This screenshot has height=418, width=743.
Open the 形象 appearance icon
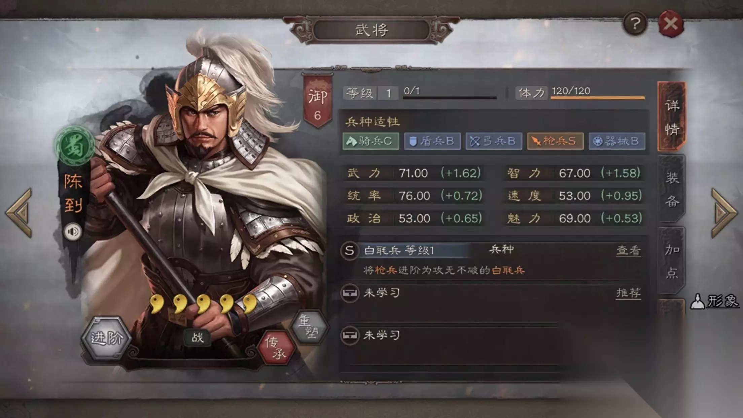click(715, 301)
